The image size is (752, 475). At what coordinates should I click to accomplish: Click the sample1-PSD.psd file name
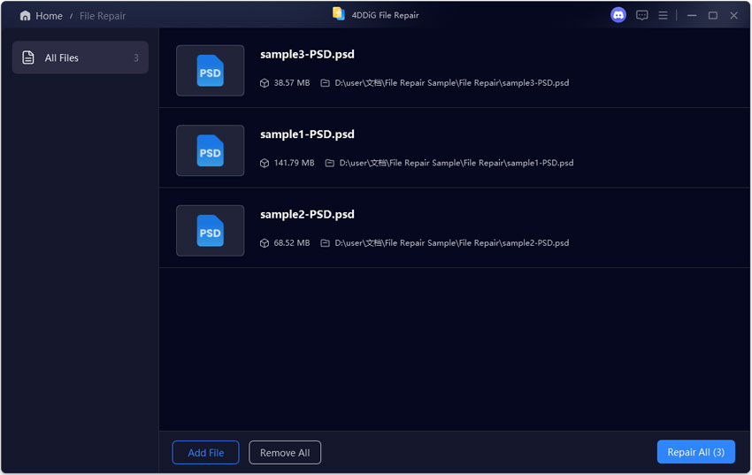point(307,134)
